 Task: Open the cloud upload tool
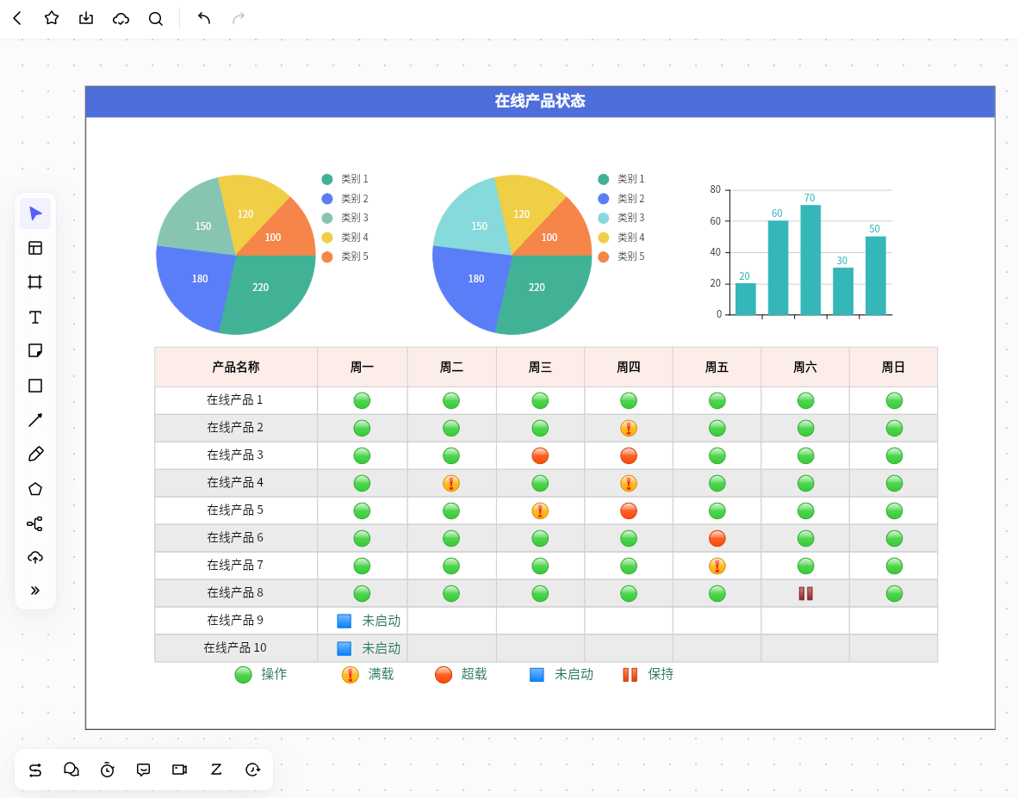[35, 557]
